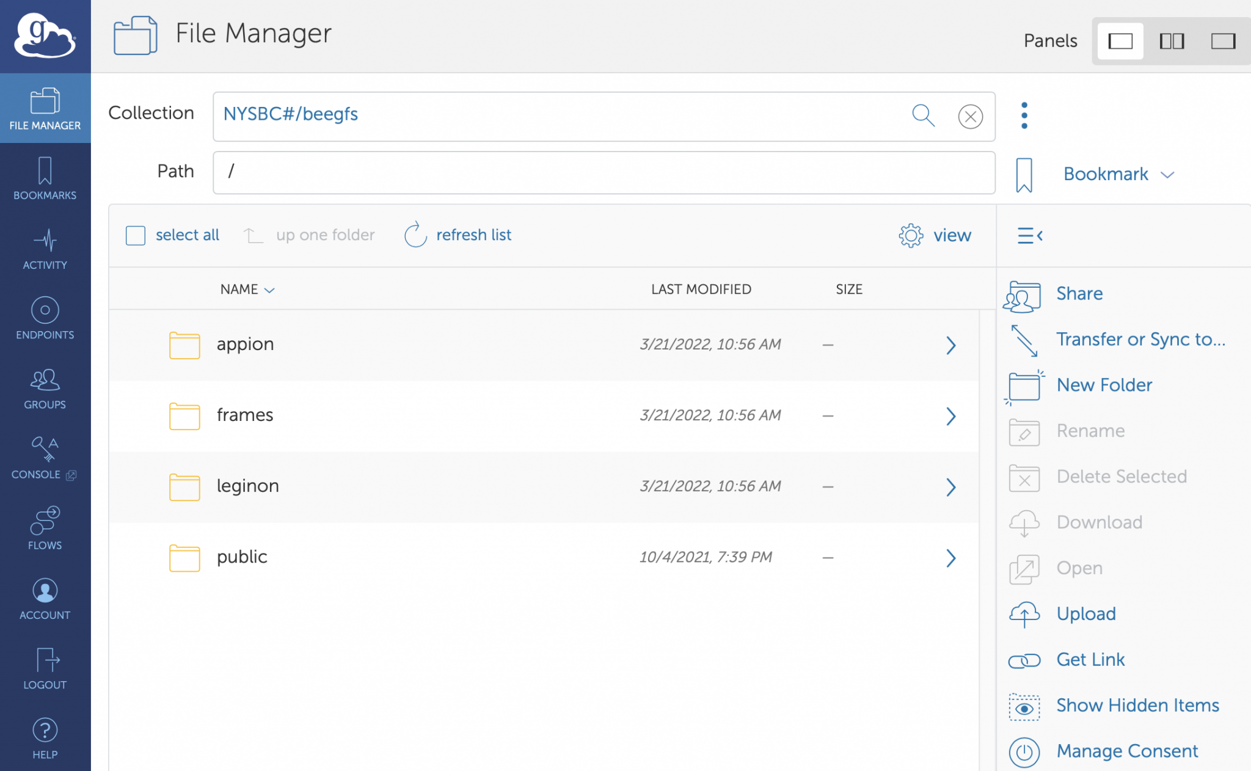Click the view link text
Image resolution: width=1251 pixels, height=771 pixels.
(952, 236)
